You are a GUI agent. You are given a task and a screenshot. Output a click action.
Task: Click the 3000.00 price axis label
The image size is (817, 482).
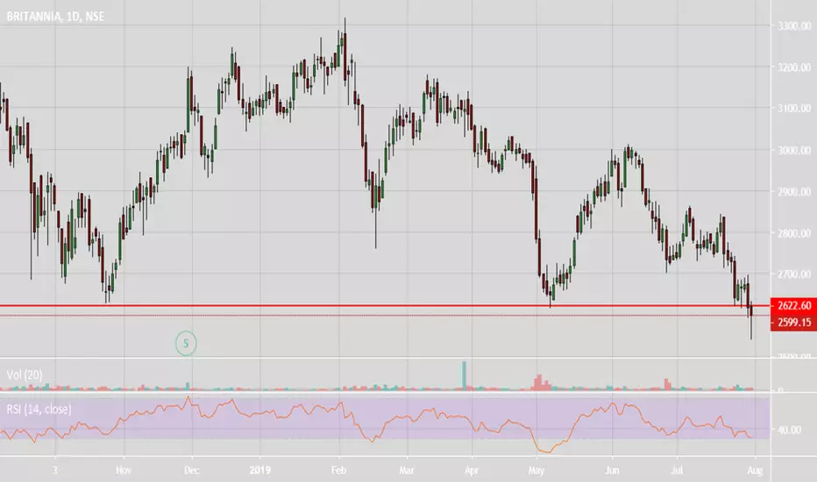794,150
